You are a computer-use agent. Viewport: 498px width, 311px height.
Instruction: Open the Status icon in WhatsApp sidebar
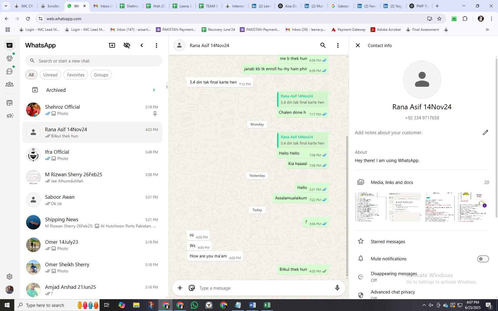[x=9, y=58]
